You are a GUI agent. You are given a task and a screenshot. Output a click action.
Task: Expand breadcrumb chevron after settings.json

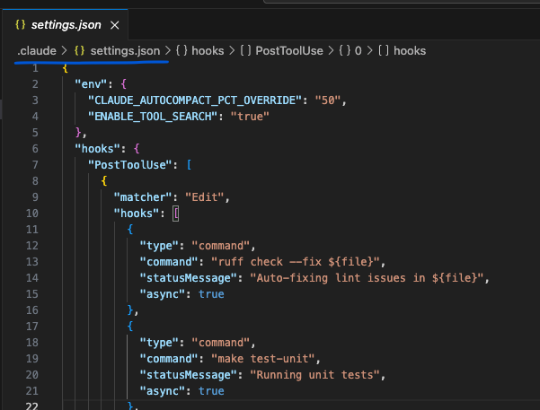[x=168, y=51]
